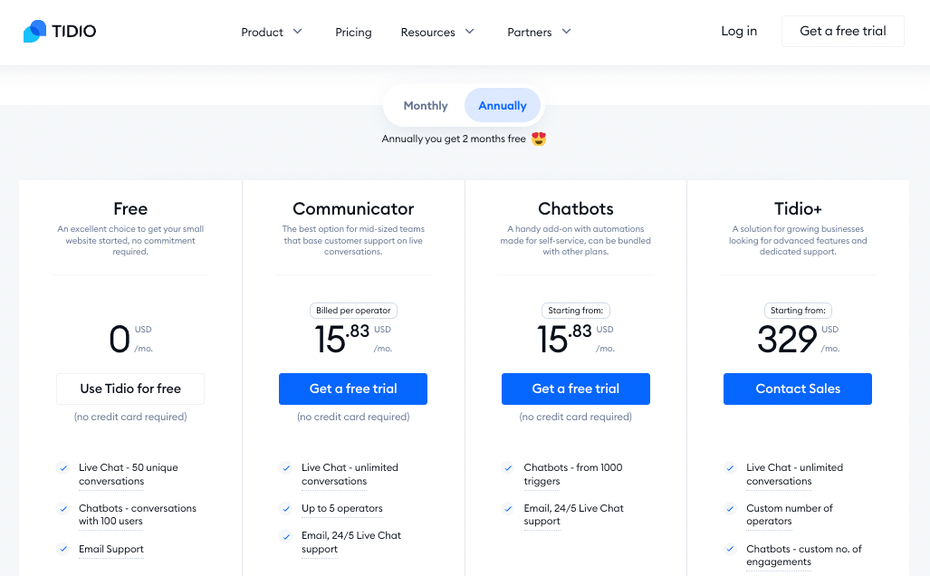Click the heart-eyes emoji beside the annual note
This screenshot has width=930, height=576.
[539, 139]
